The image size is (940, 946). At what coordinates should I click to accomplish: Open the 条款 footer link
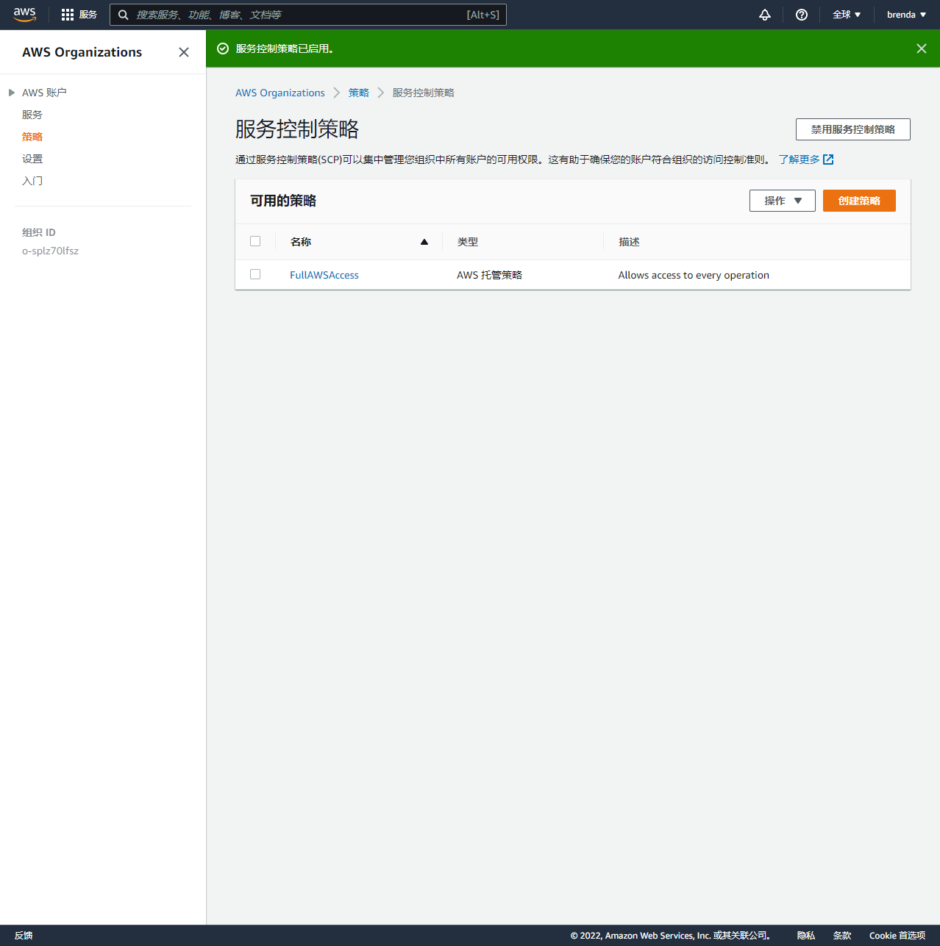(842, 936)
